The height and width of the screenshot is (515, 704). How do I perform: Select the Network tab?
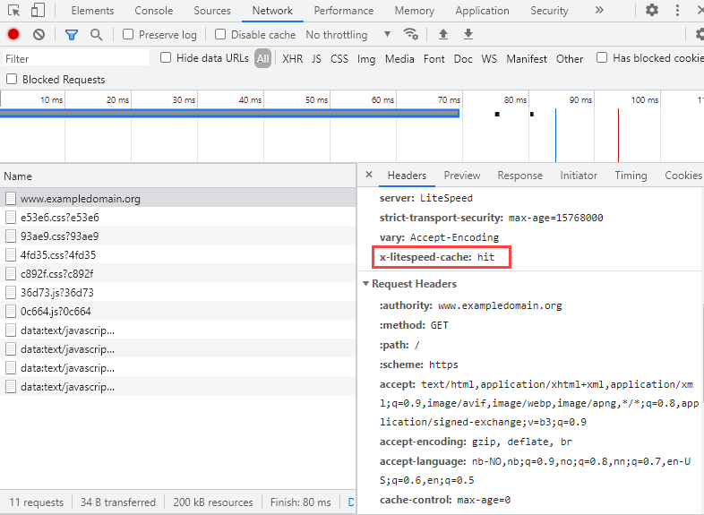[x=272, y=11]
